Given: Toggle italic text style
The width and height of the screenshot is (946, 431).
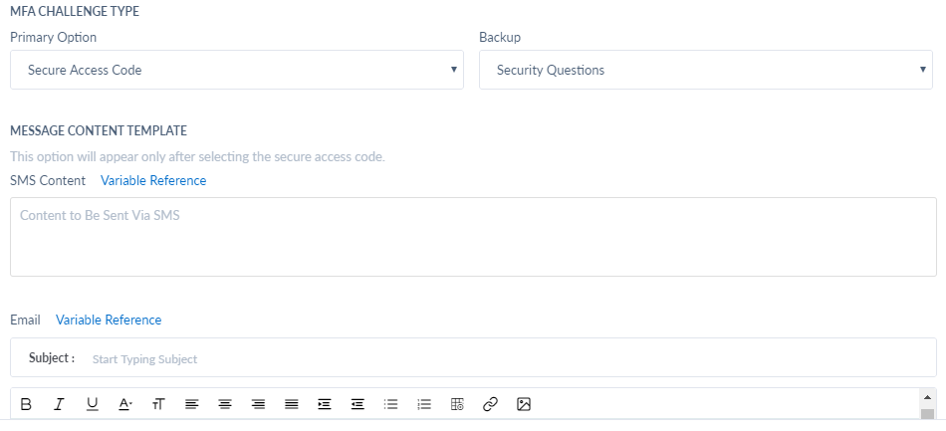Looking at the screenshot, I should (x=59, y=404).
